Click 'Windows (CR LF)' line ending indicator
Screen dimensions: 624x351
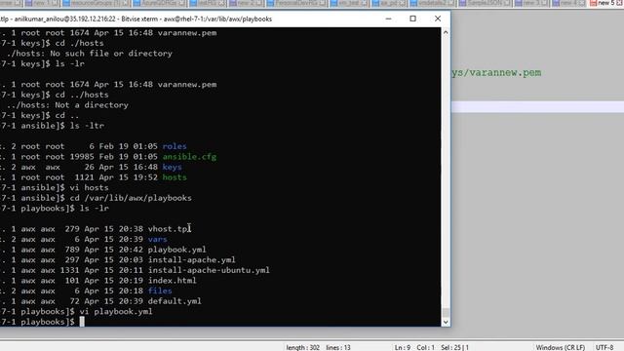point(561,347)
